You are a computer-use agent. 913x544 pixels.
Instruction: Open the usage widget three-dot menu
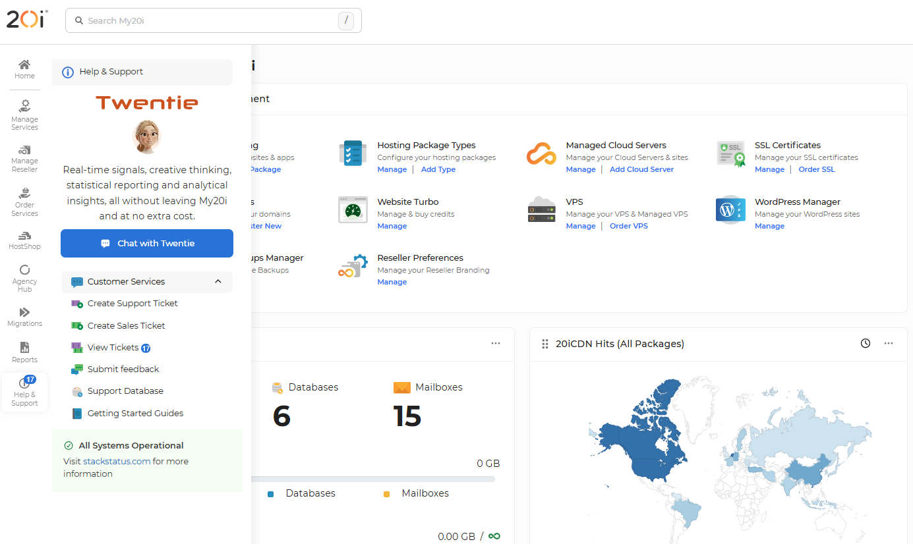pos(496,343)
